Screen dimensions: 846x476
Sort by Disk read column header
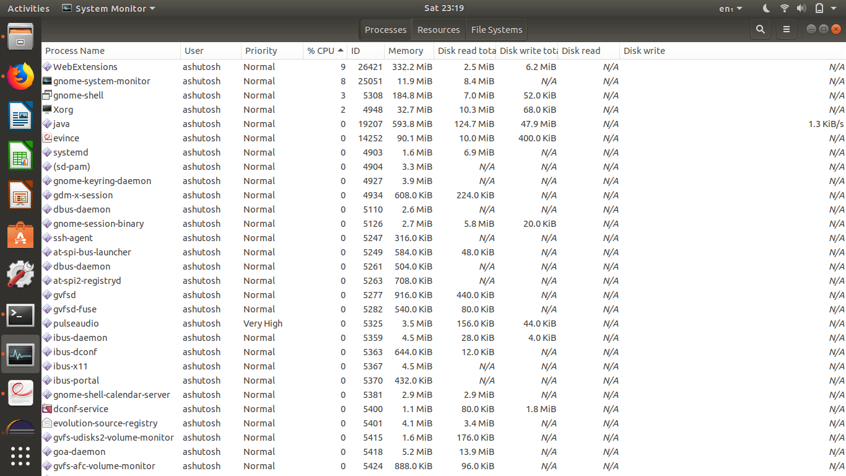tap(589, 51)
